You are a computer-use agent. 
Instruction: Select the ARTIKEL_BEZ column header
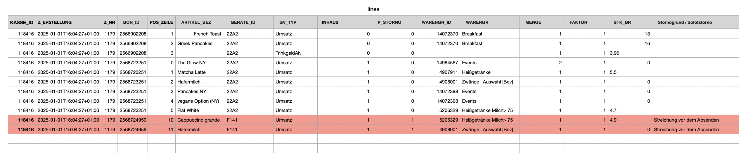pos(196,22)
